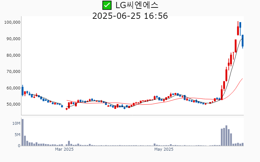The width and height of the screenshot is (260, 162).
Task: Click the 0 volume axis label
Action: pyautogui.click(x=19, y=146)
